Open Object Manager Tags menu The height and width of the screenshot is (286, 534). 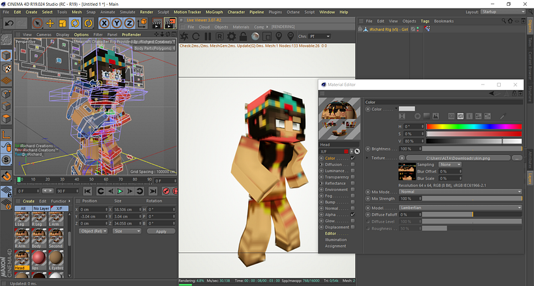coord(425,21)
